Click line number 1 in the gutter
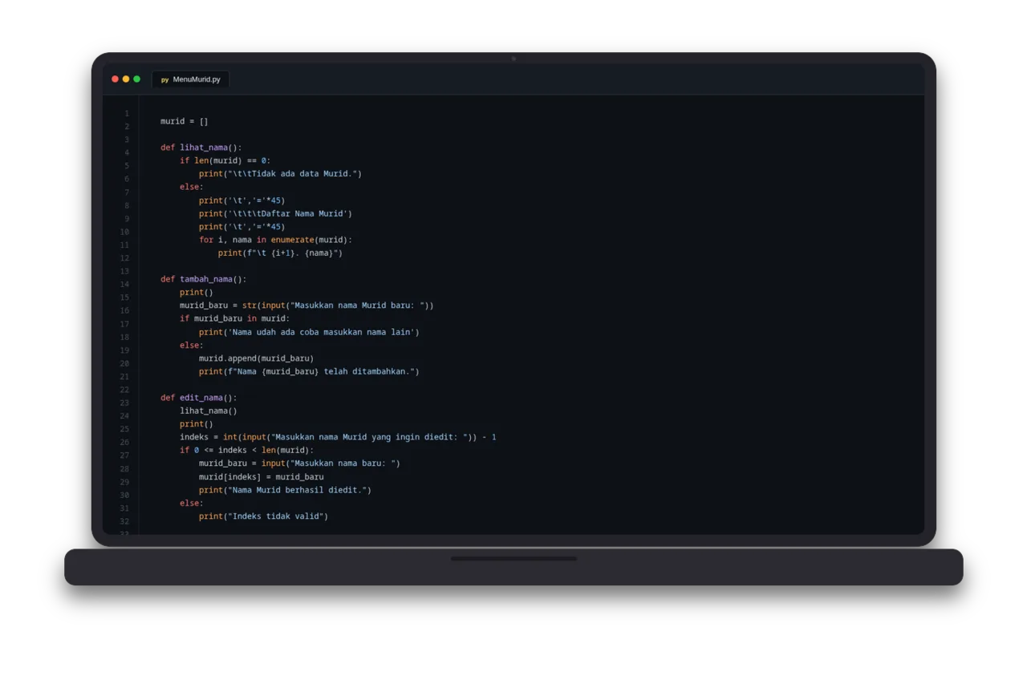This screenshot has width=1027, height=676. coord(127,113)
